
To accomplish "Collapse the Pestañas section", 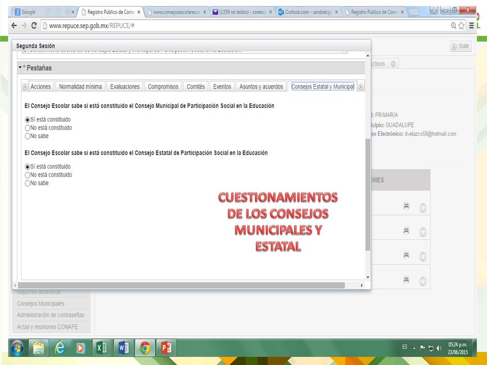I will [20, 67].
